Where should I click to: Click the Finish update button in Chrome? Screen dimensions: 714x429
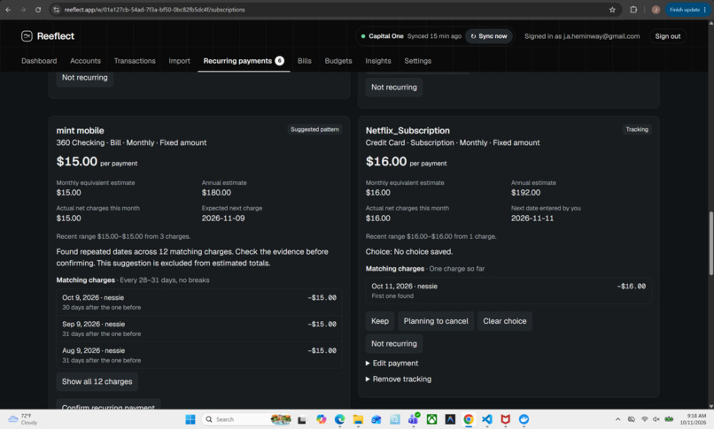coord(687,10)
